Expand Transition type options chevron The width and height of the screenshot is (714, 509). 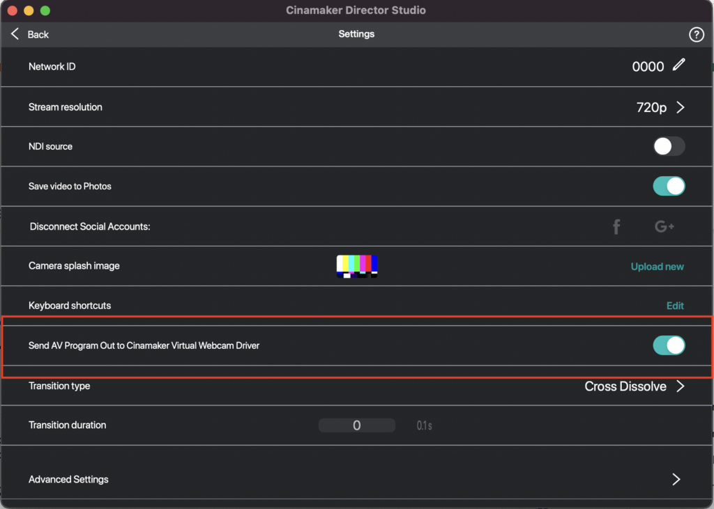coord(681,386)
